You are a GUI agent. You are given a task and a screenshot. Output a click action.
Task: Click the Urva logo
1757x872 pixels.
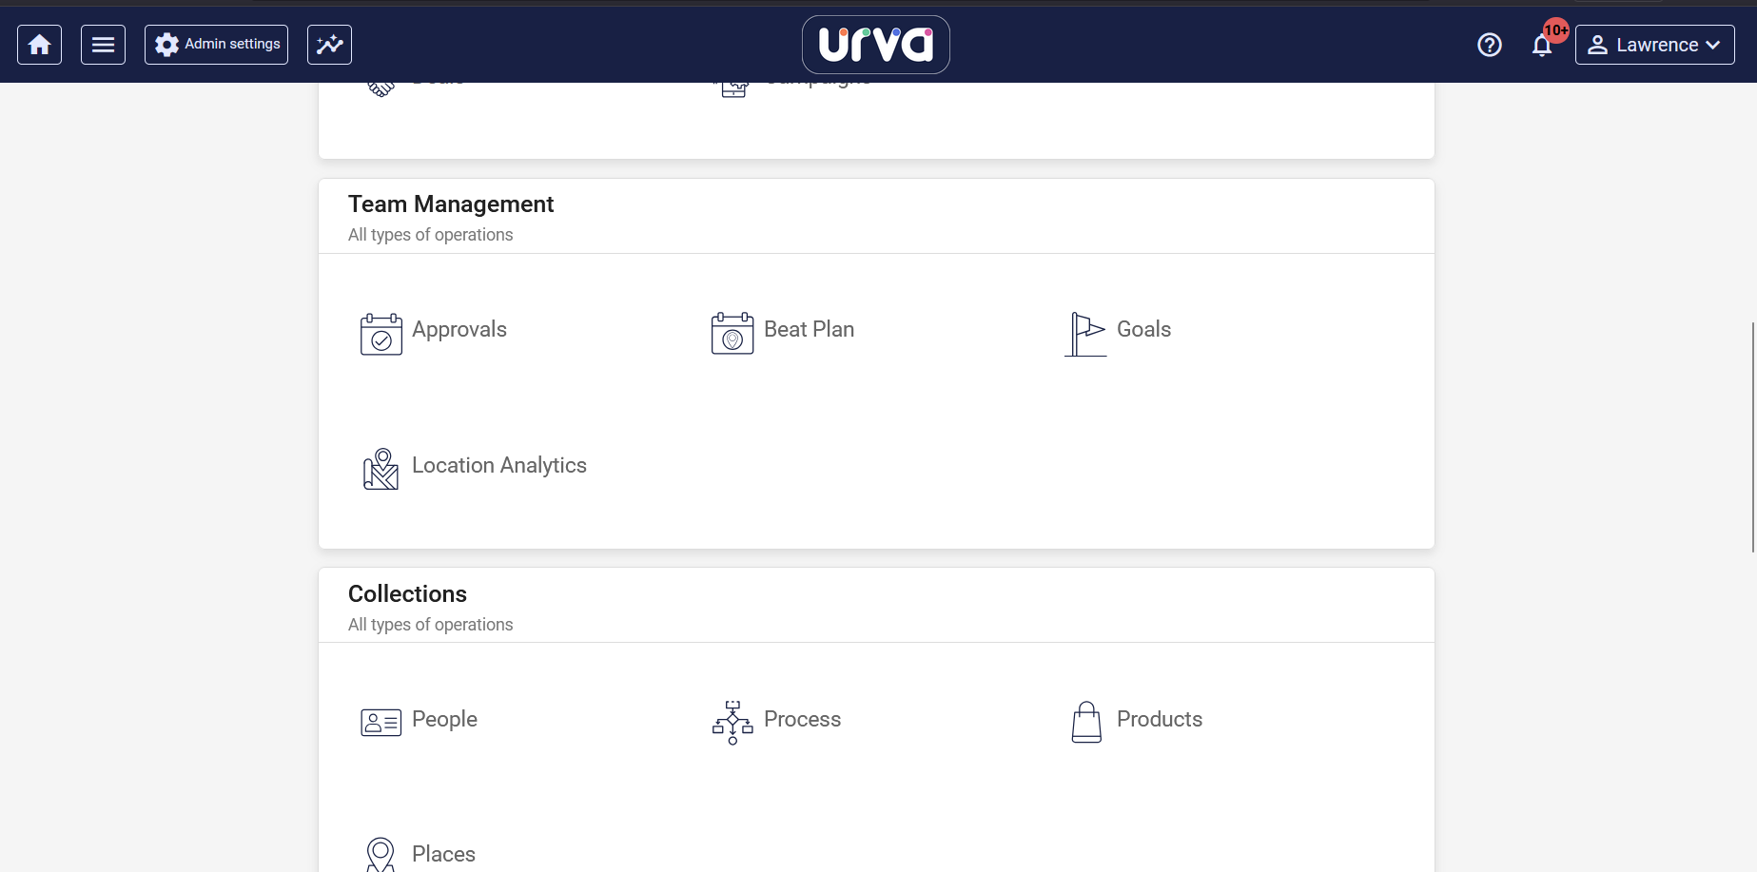[875, 45]
